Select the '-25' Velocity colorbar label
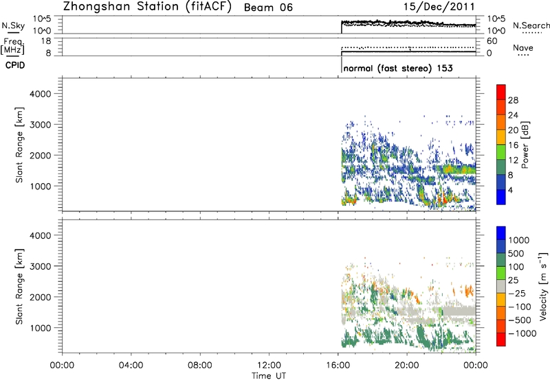Image resolution: width=550 pixels, height=380 pixels. [517, 293]
